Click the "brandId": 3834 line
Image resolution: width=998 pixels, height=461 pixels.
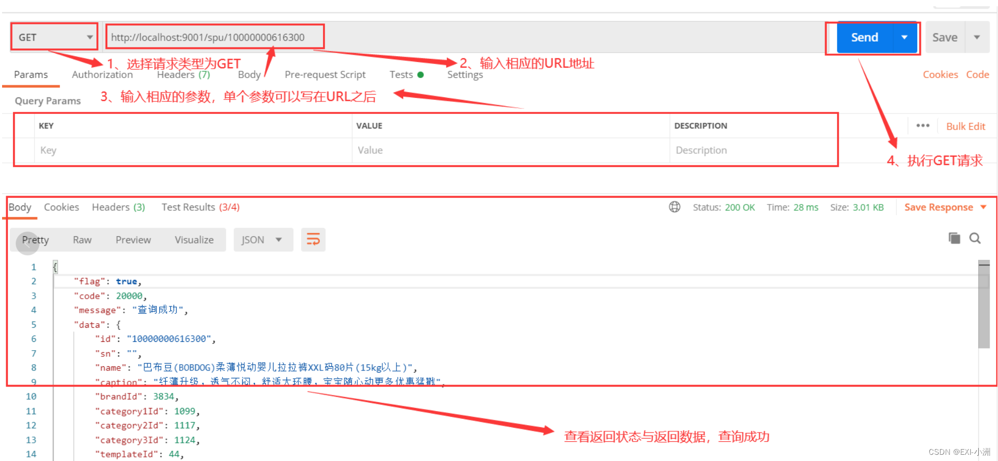click(136, 396)
